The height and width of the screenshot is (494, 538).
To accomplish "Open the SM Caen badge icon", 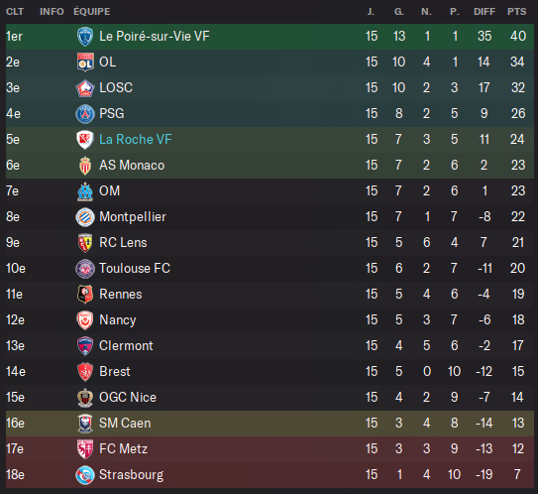I will click(x=85, y=424).
